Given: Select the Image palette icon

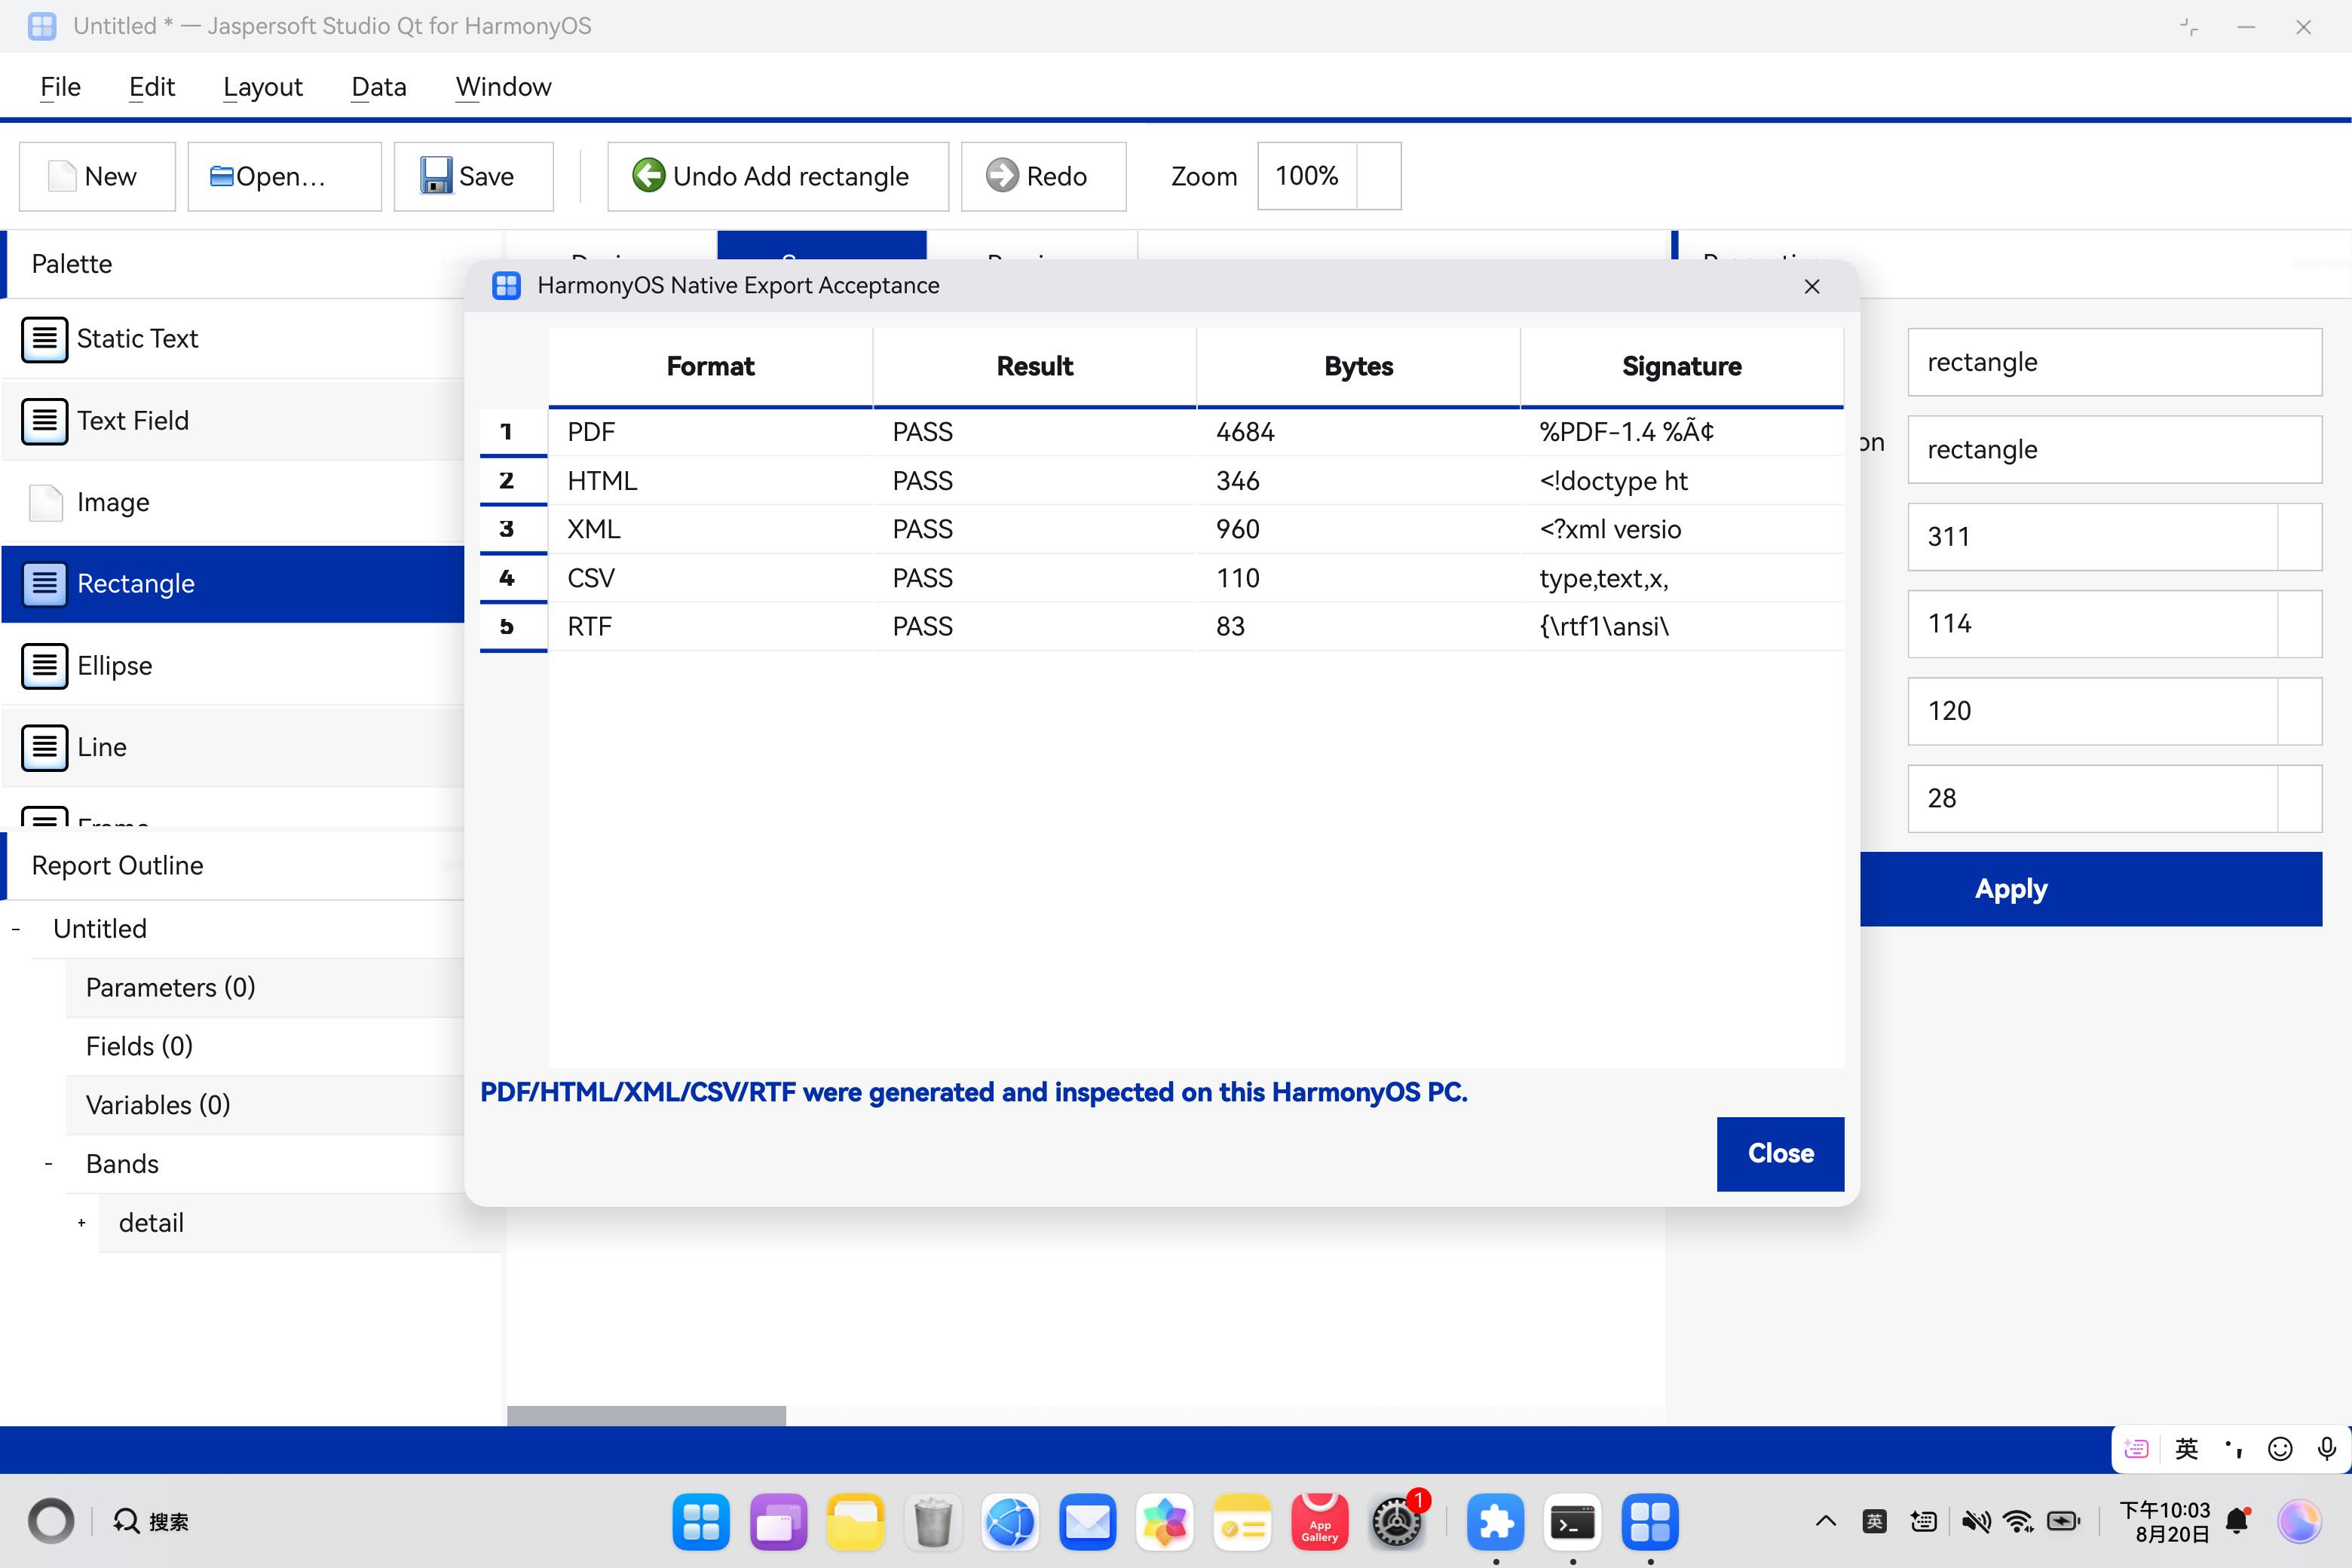Looking at the screenshot, I should coord(45,502).
